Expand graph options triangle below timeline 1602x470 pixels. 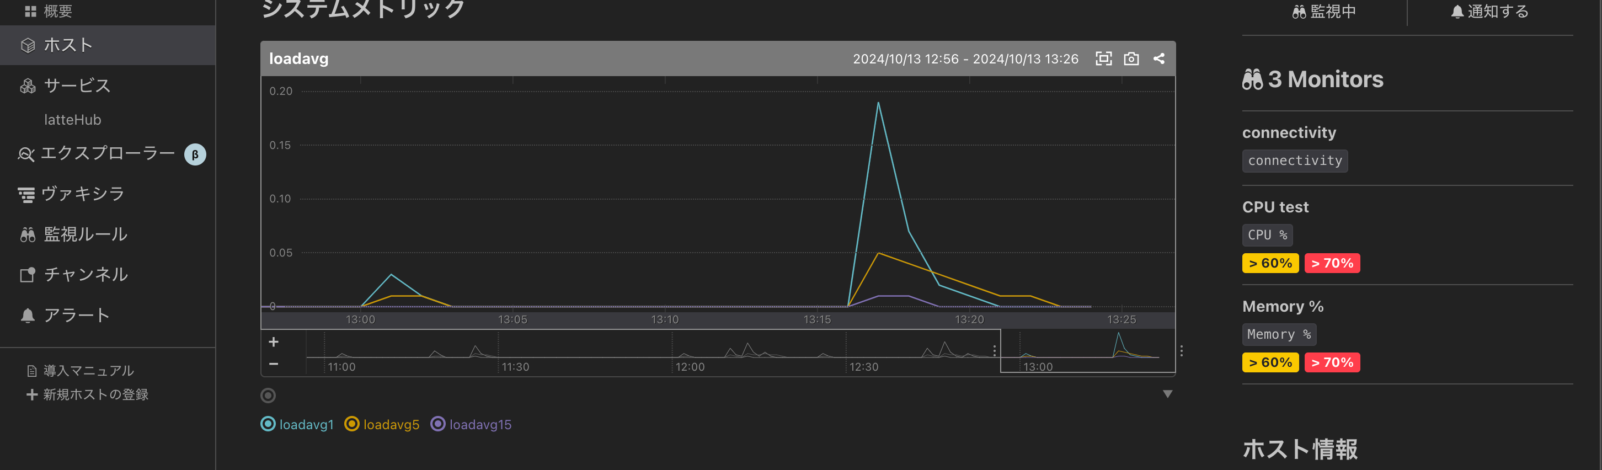click(1167, 394)
